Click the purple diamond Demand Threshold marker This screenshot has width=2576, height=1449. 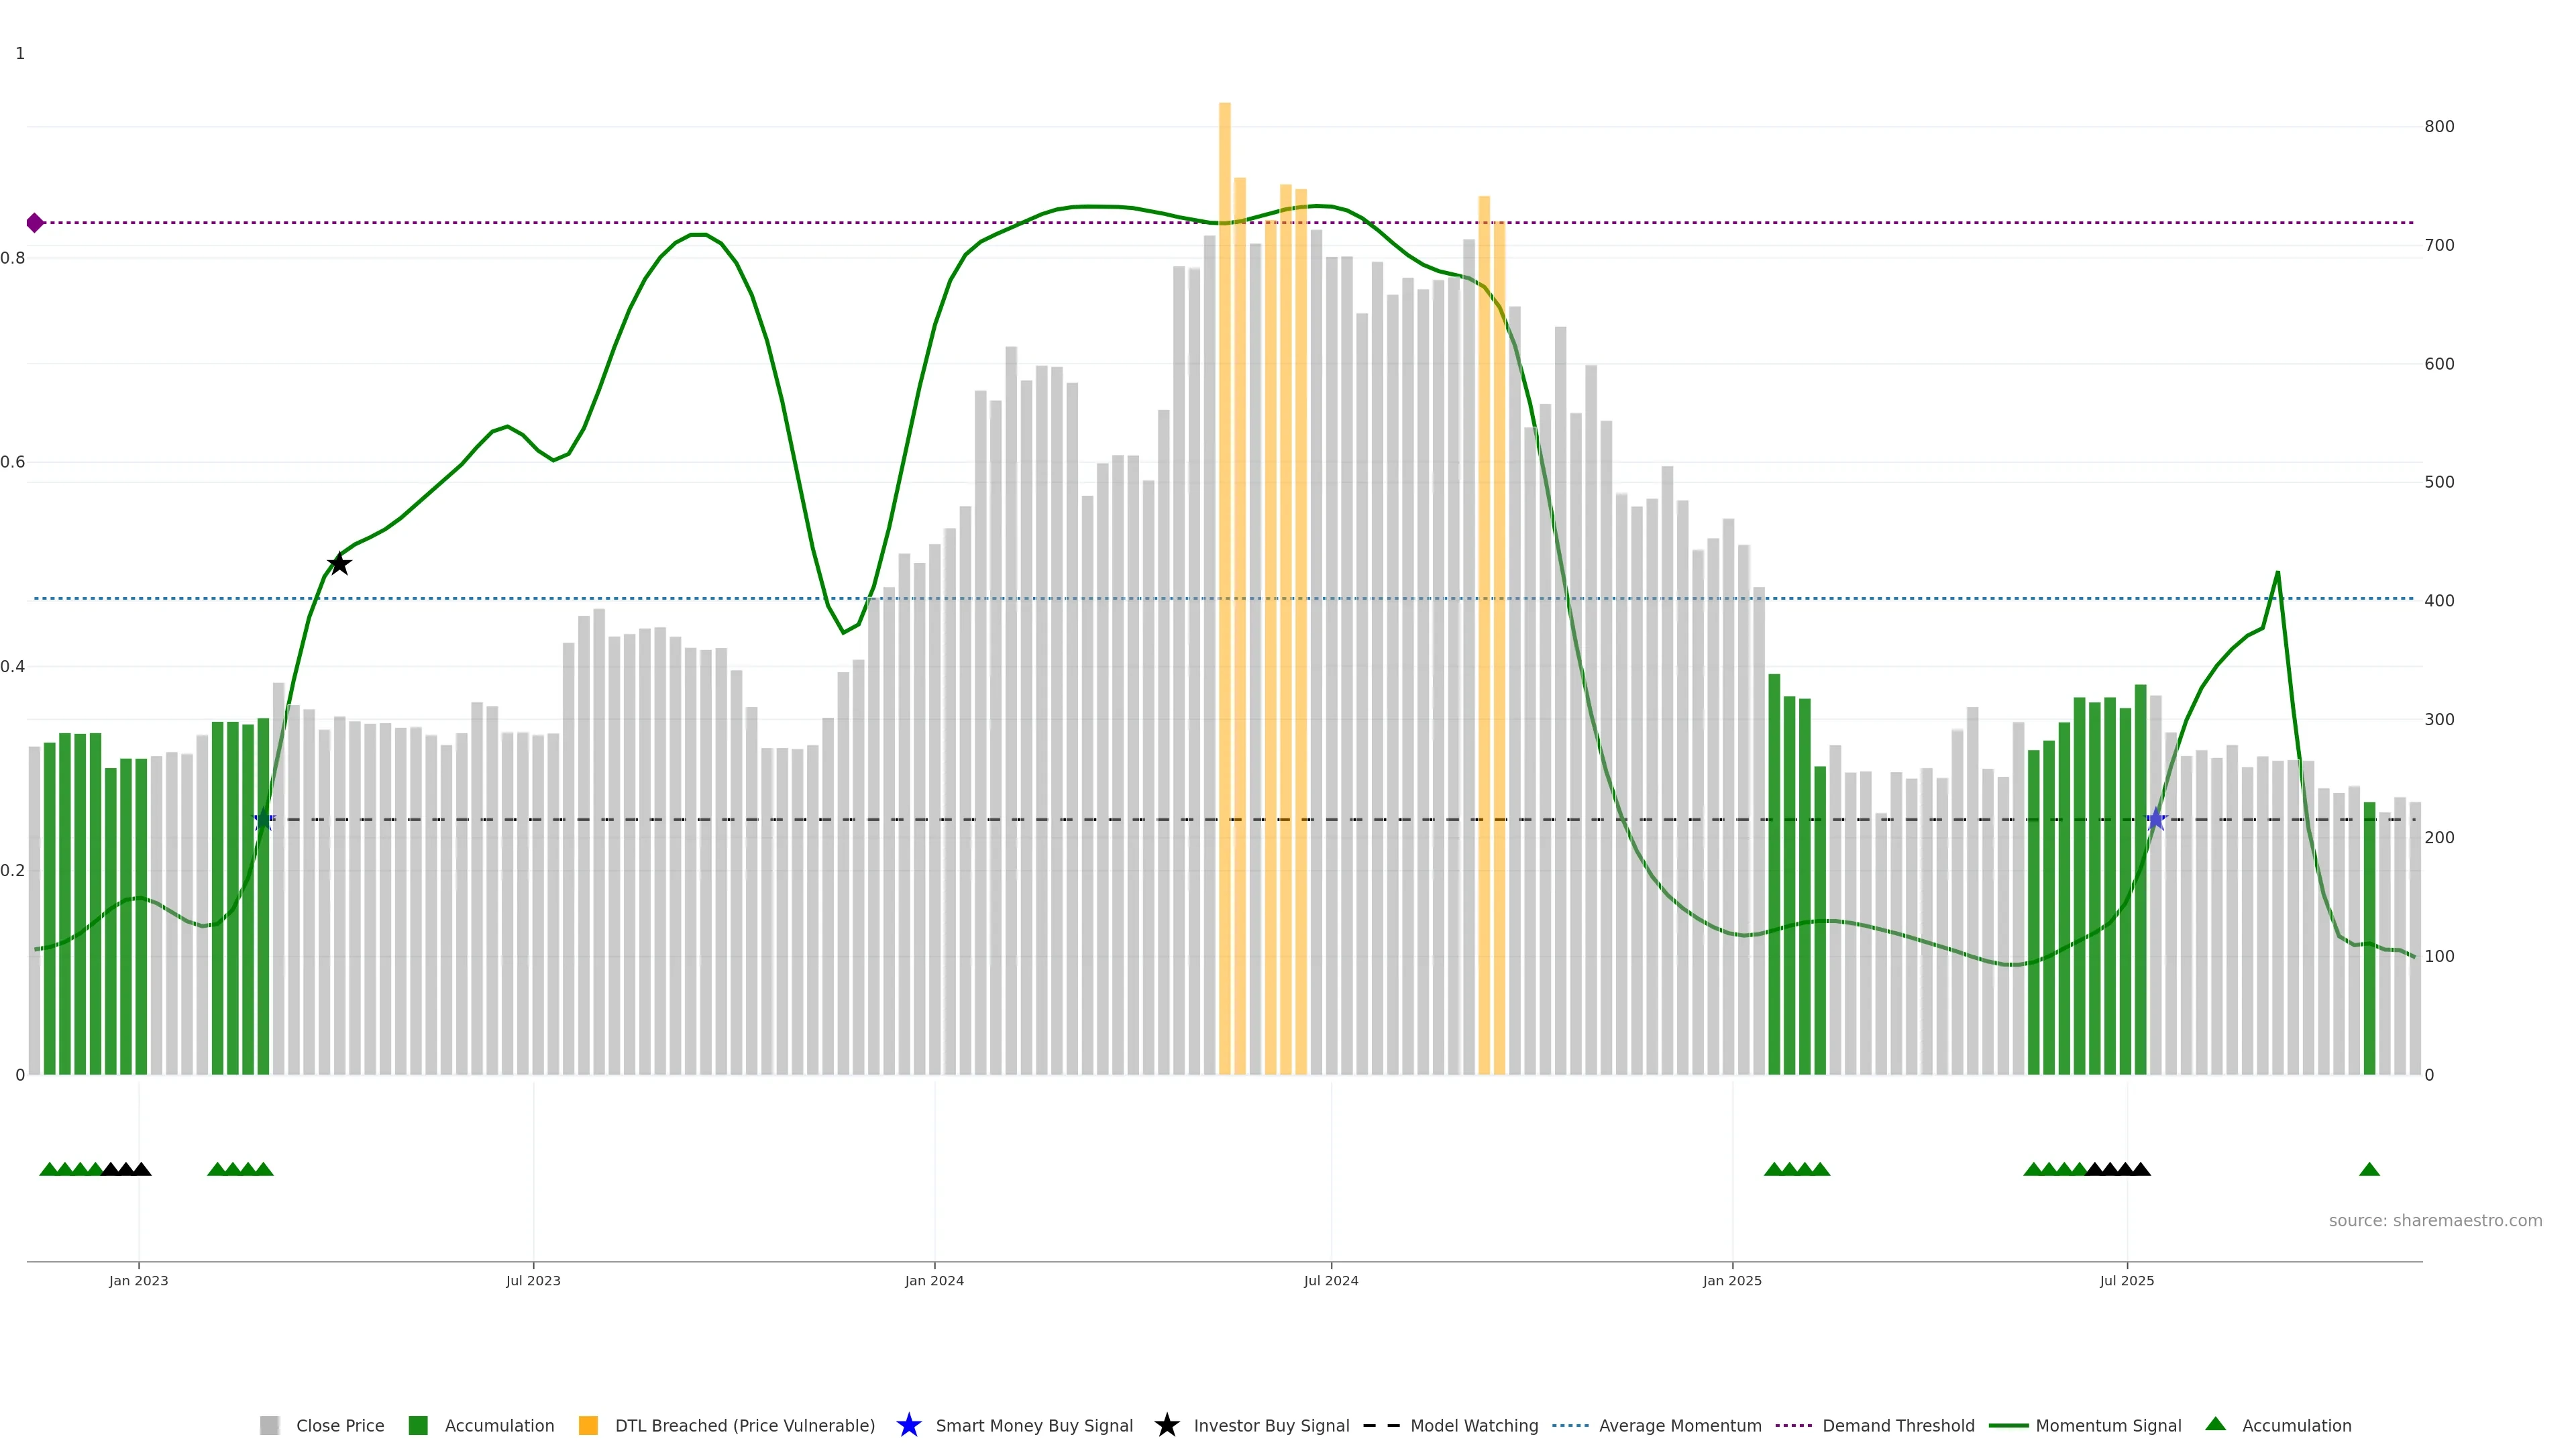(x=35, y=223)
